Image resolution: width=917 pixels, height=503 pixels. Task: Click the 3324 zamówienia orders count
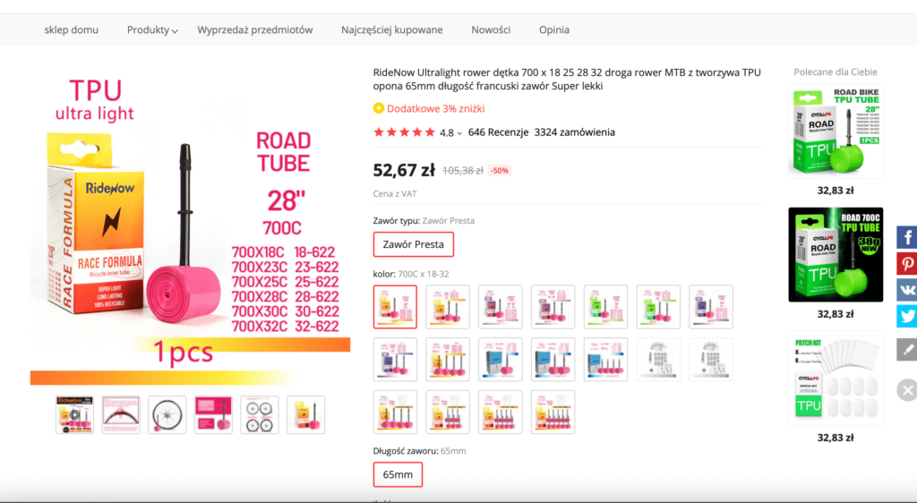tap(574, 132)
